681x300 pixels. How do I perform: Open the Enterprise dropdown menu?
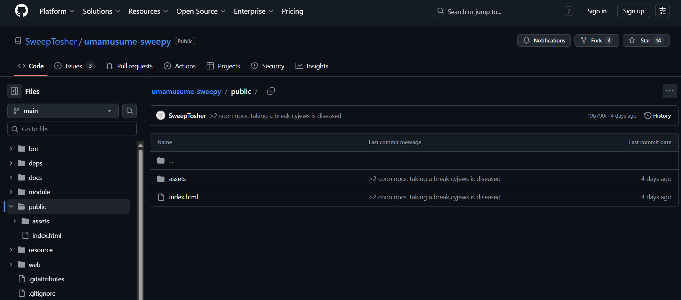coord(254,11)
